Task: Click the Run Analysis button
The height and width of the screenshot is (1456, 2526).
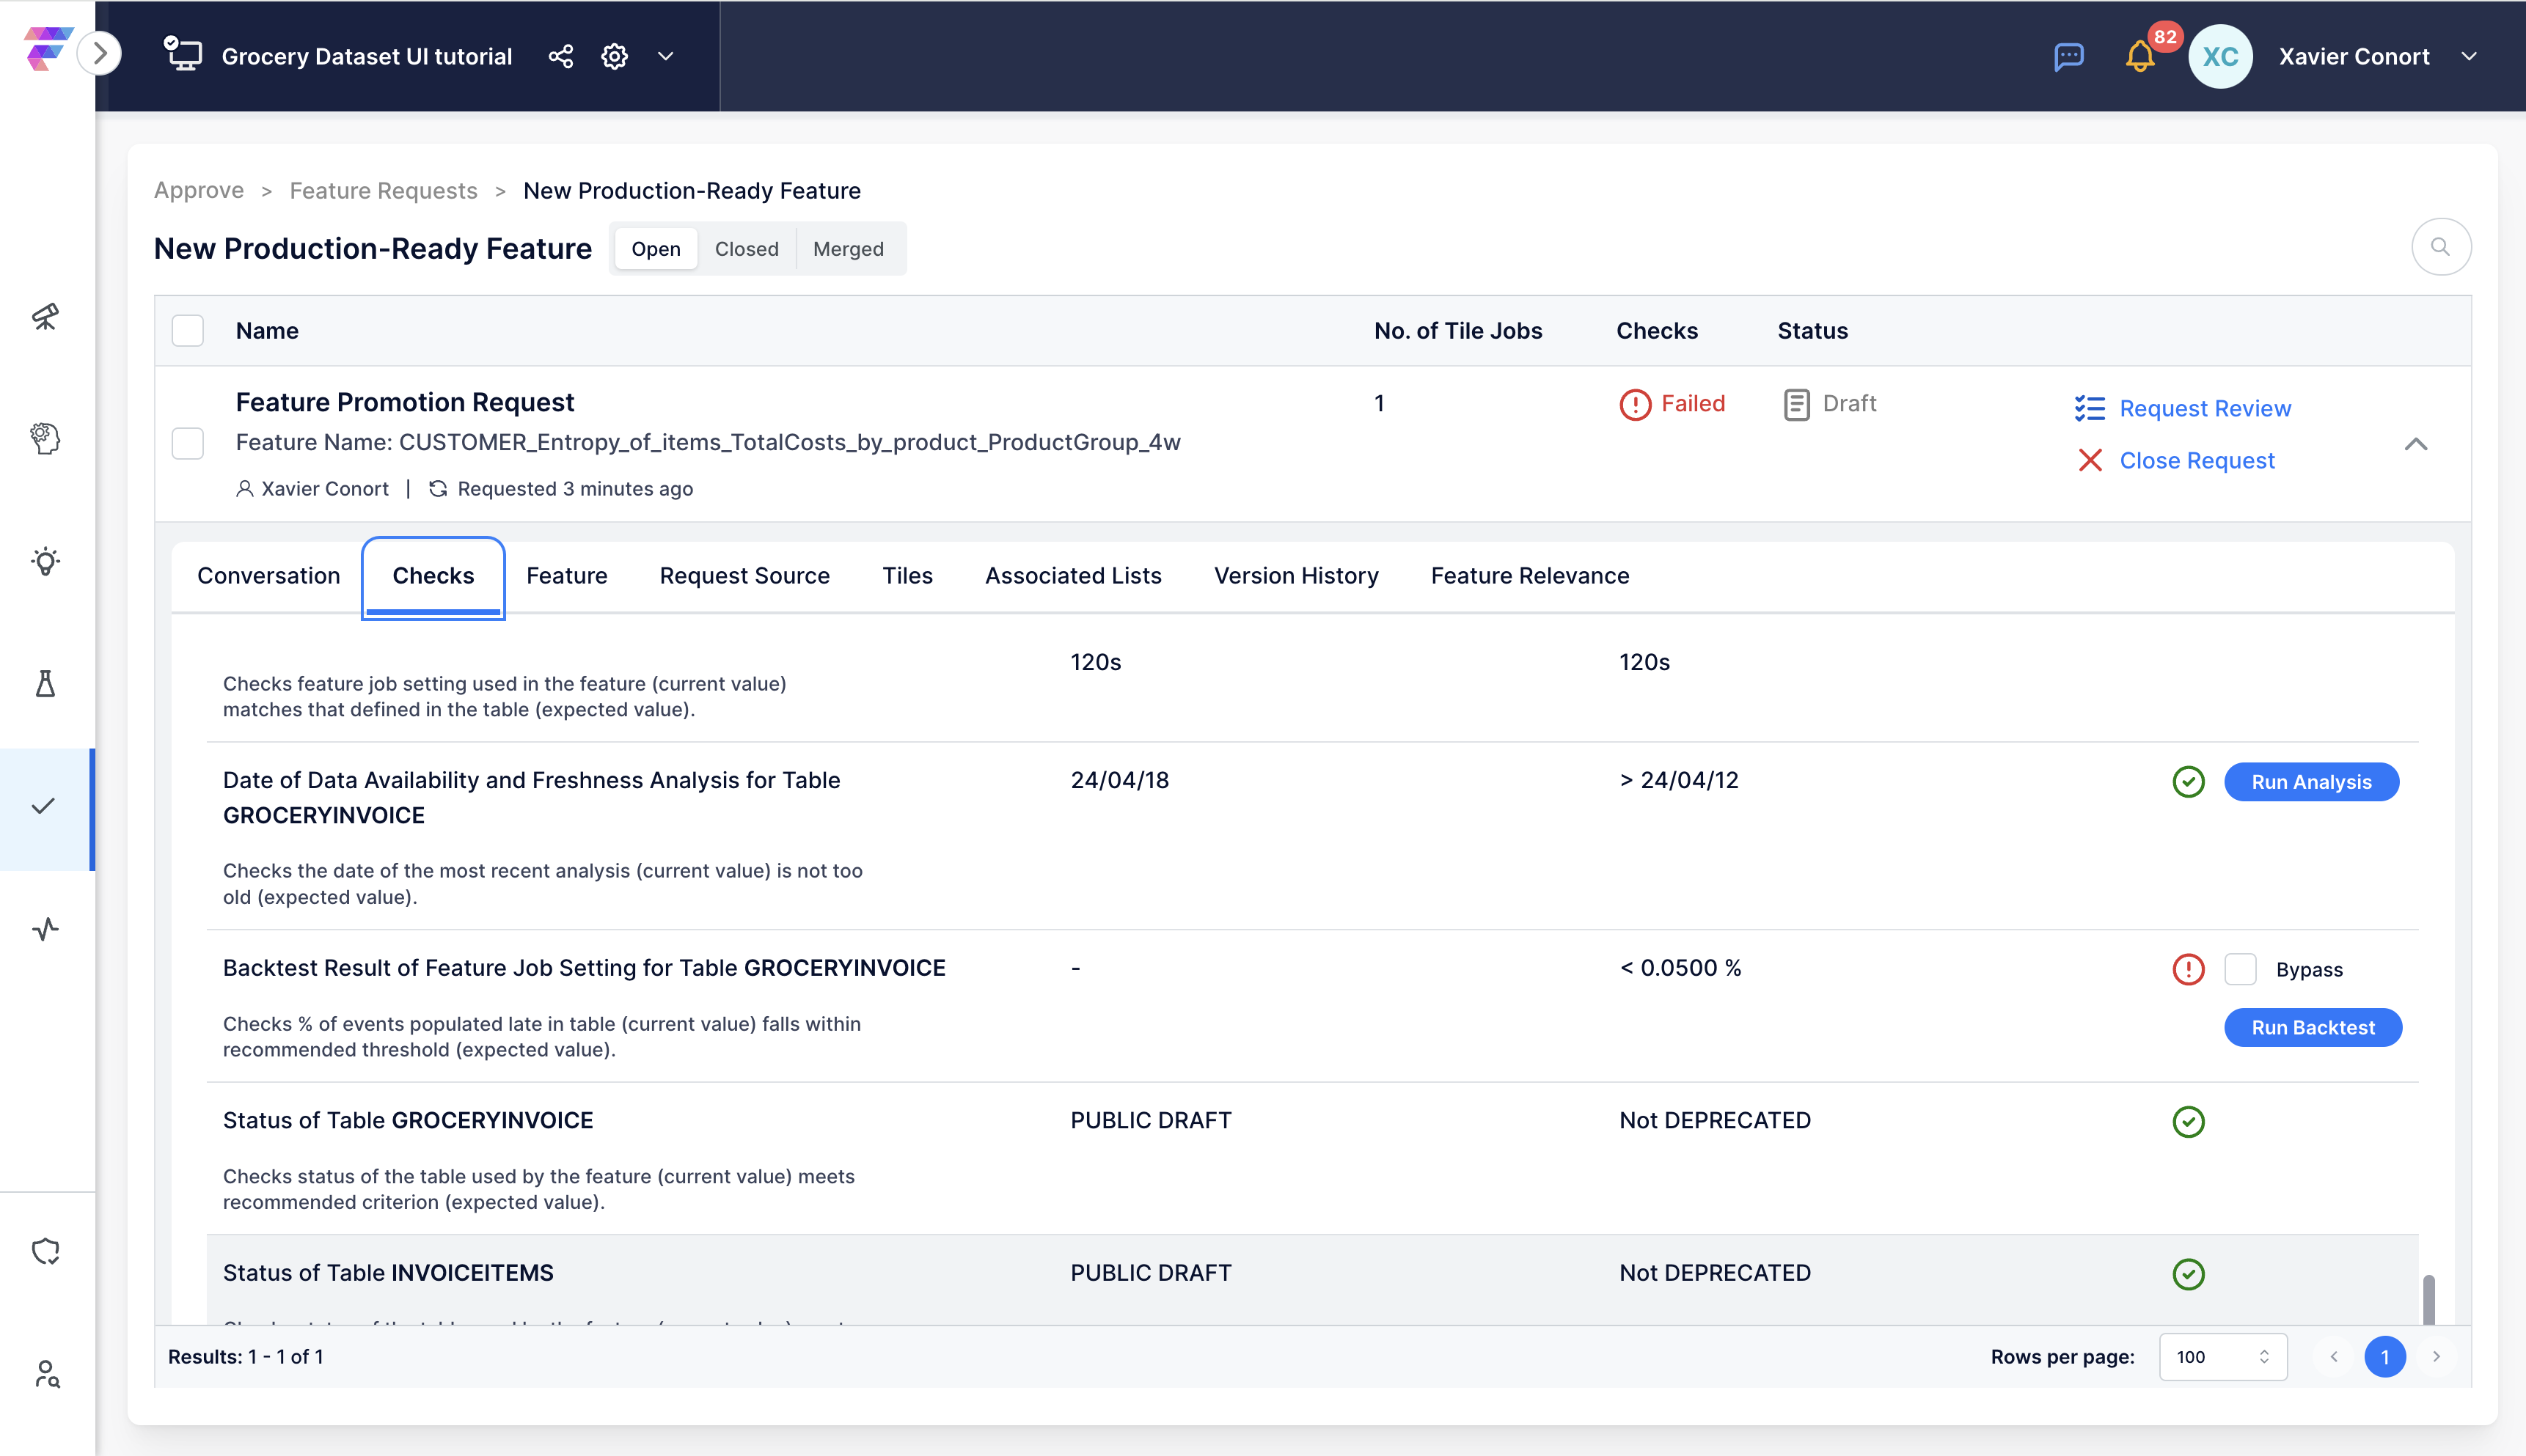Action: (2311, 782)
